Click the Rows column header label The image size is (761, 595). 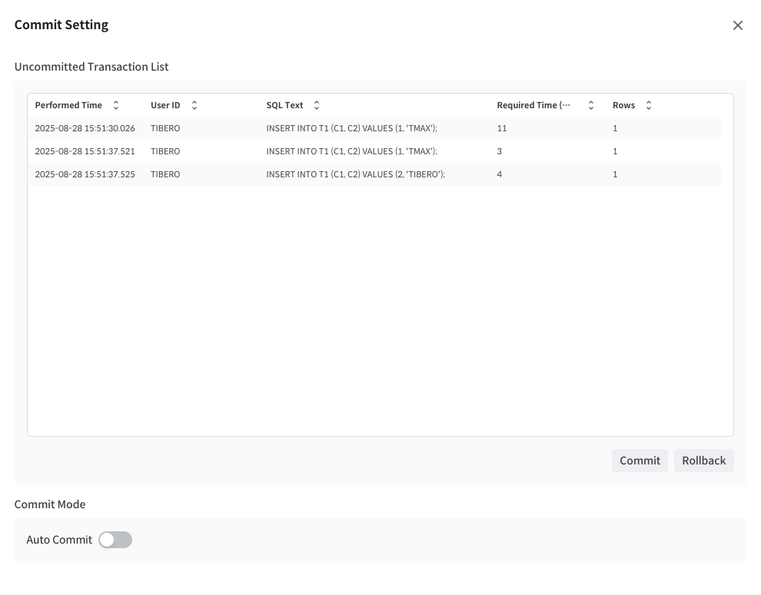(x=623, y=105)
